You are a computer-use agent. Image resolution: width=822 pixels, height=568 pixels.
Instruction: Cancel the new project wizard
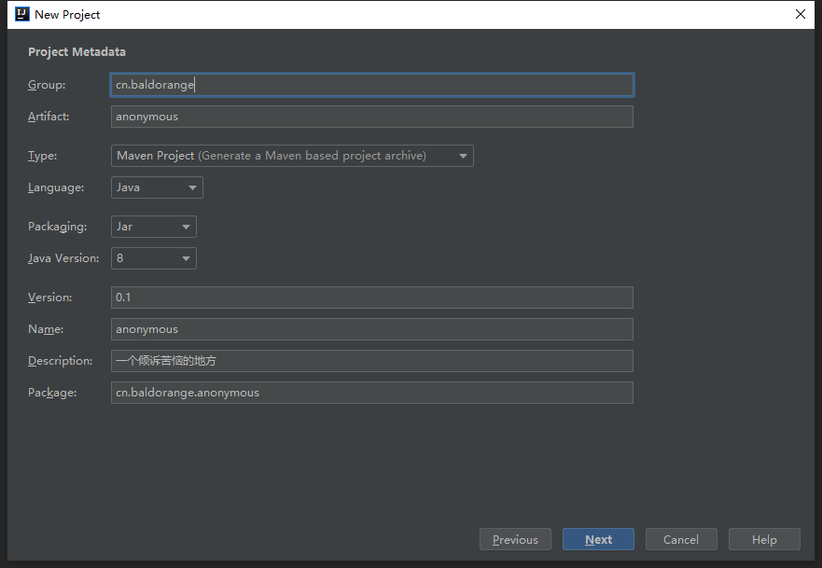point(681,539)
